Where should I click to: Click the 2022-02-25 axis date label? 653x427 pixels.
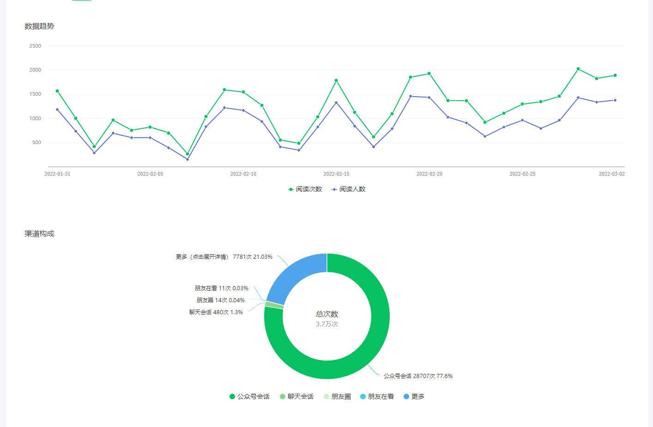tap(522, 174)
